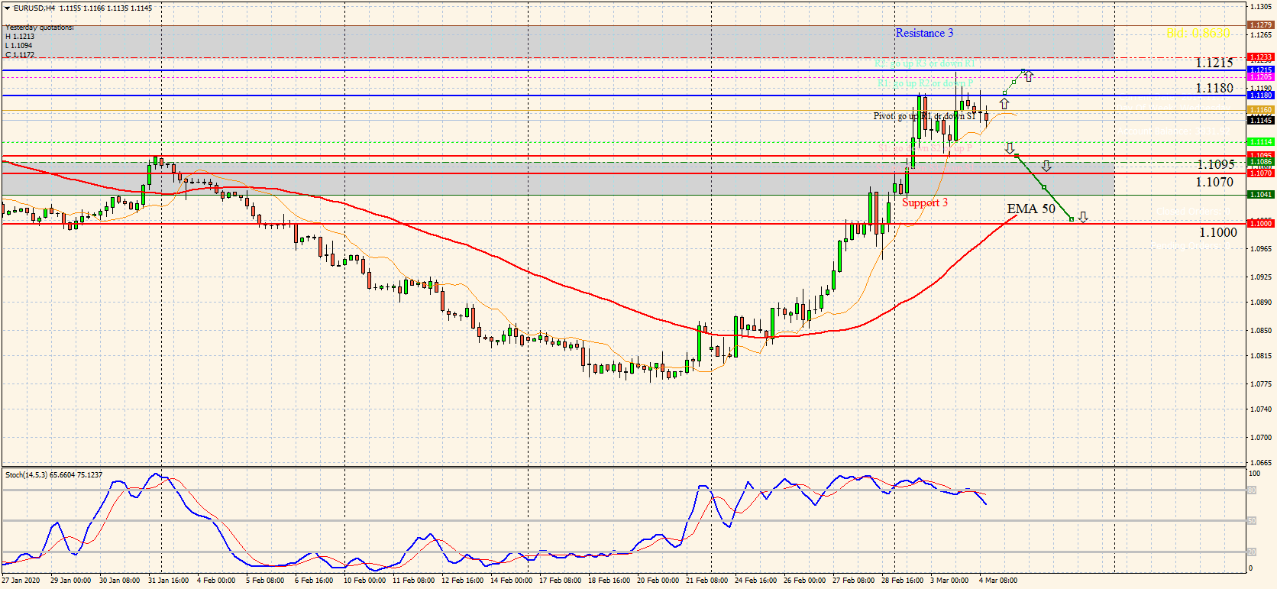Click the 'S1: go down S2 or up P' label
Screen dimensions: 1277x589
coord(925,148)
